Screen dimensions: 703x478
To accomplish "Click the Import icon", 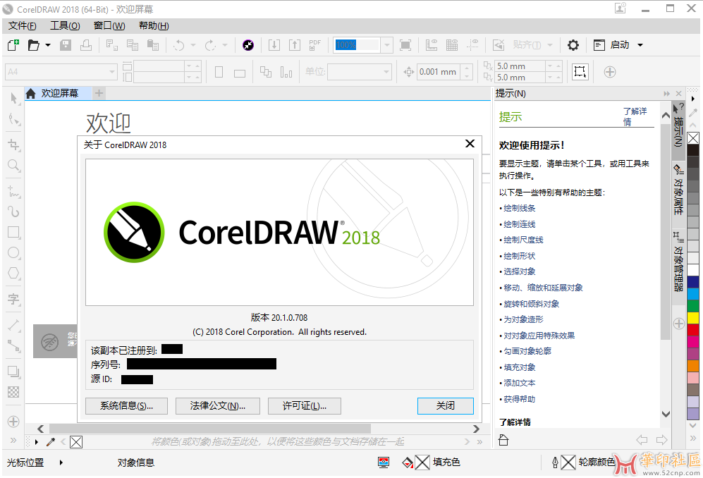I will click(x=274, y=45).
